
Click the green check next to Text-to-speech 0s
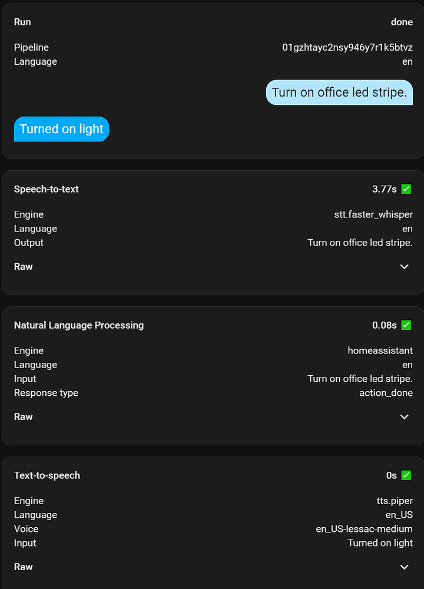click(407, 475)
